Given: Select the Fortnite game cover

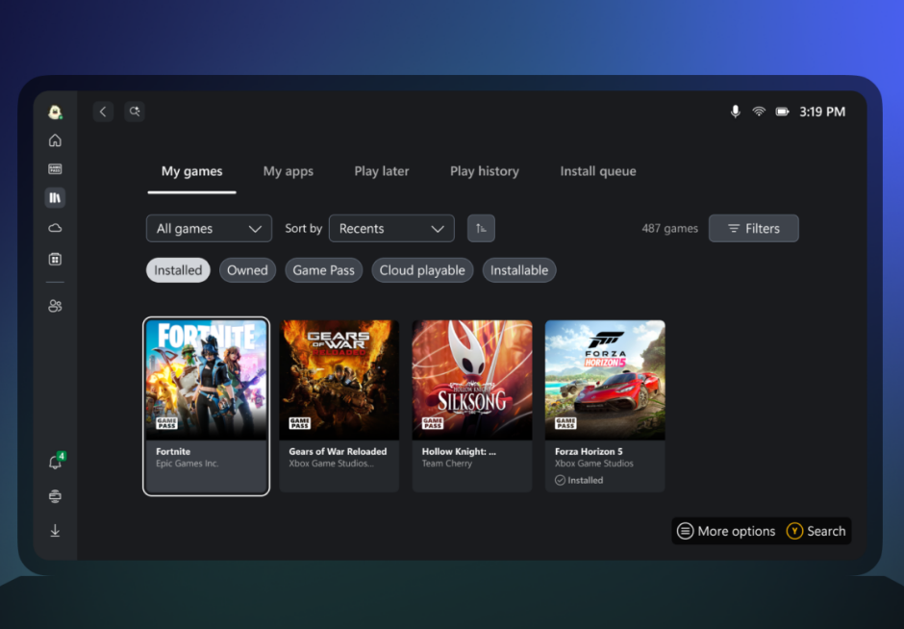Looking at the screenshot, I should [207, 380].
